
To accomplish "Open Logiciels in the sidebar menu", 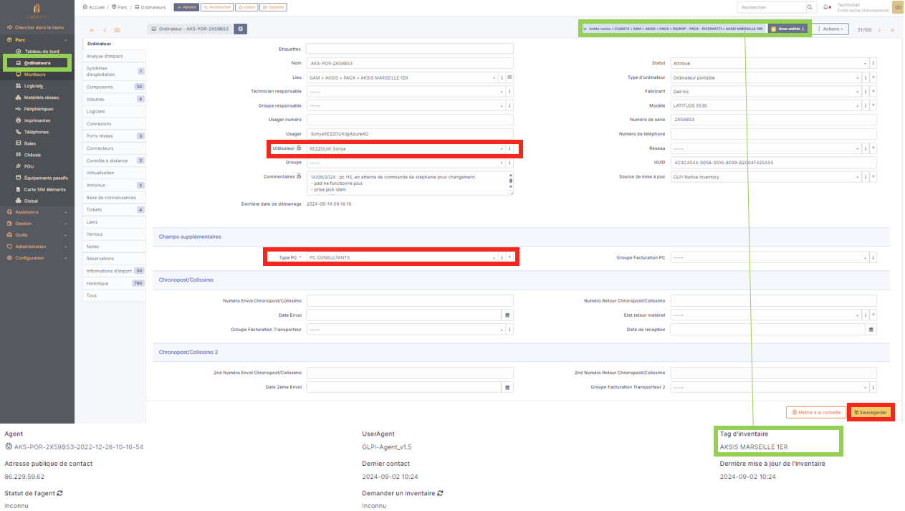I will [x=34, y=86].
